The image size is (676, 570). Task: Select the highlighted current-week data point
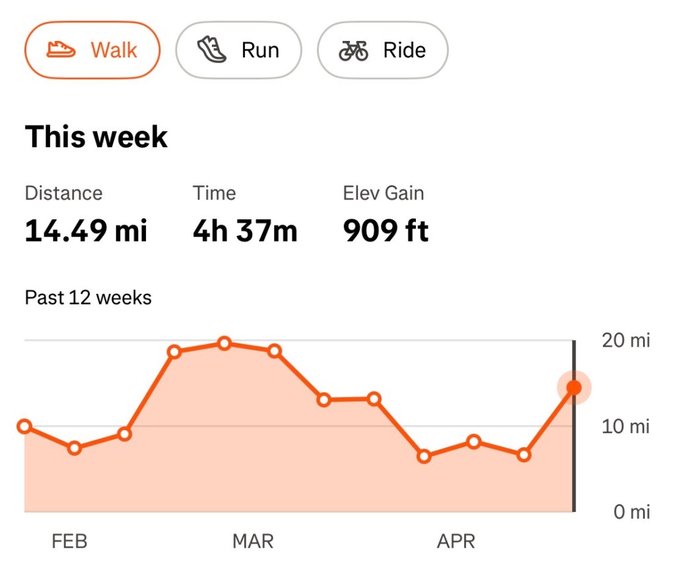(574, 388)
